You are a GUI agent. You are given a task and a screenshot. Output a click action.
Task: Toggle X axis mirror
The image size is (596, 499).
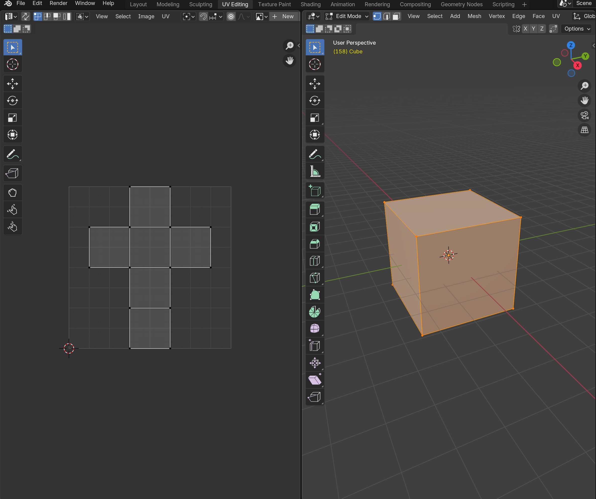(525, 29)
